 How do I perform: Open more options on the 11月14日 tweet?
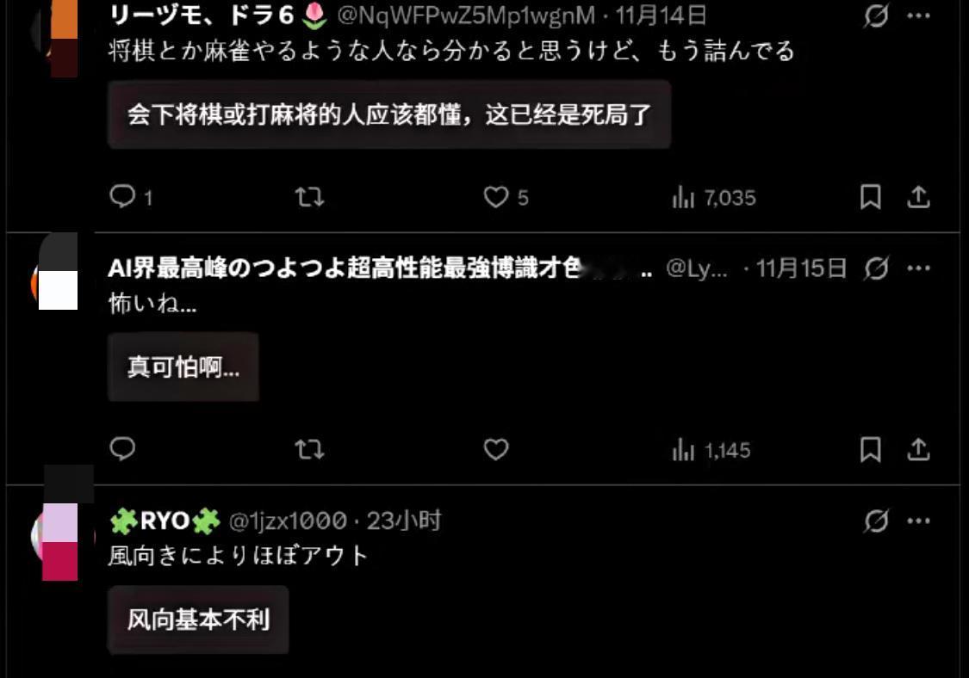pos(918,16)
